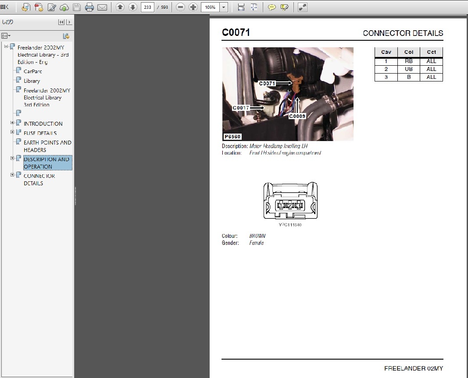Click the CONNECTOR DETAILS page header text
This screenshot has height=378, width=468.
click(403, 33)
